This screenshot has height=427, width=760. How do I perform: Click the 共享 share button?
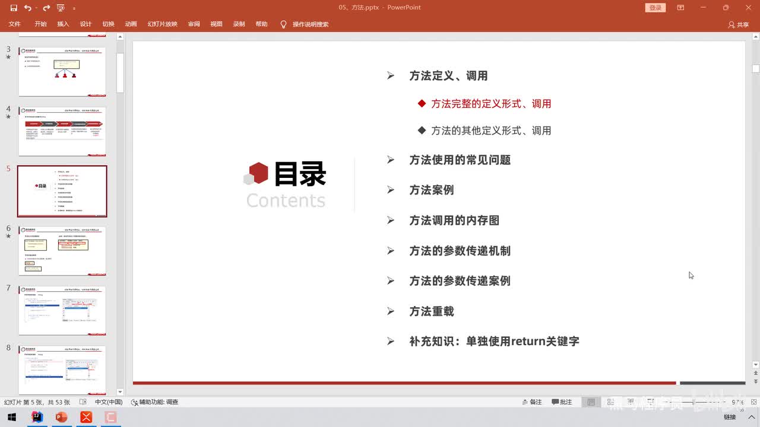pyautogui.click(x=739, y=24)
